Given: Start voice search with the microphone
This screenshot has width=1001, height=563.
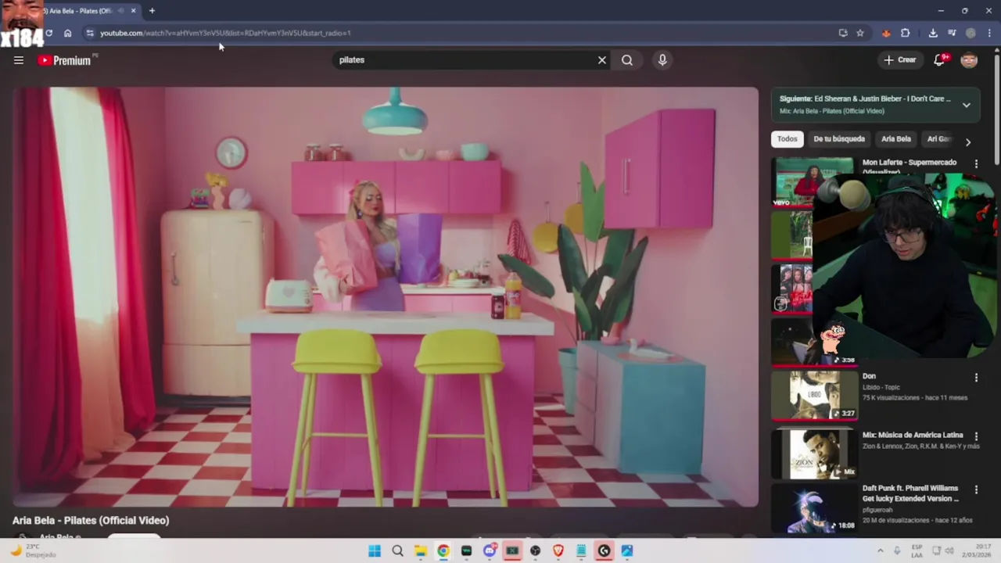Looking at the screenshot, I should pos(662,60).
